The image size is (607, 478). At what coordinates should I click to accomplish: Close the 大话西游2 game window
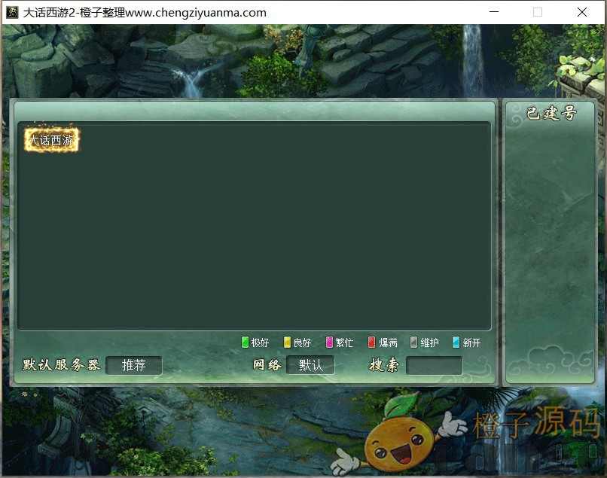click(582, 12)
